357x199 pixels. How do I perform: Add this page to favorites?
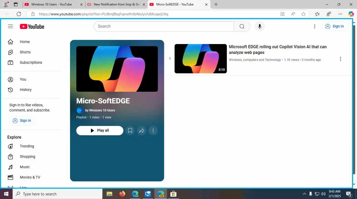click(303, 14)
